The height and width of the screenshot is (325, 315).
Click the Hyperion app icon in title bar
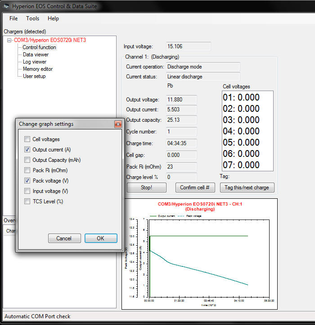[x=6, y=6]
